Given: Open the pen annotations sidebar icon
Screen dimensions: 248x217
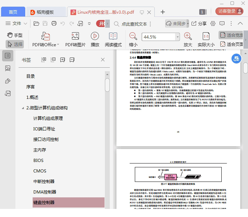Looking at the screenshot, I should (x=8, y=81).
